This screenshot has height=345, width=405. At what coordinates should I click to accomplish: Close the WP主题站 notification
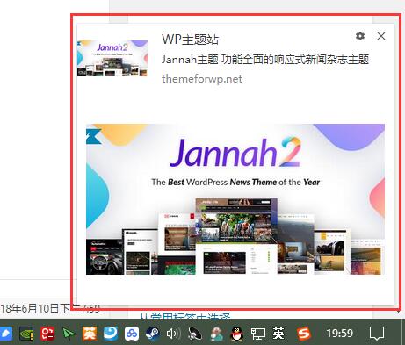(381, 36)
